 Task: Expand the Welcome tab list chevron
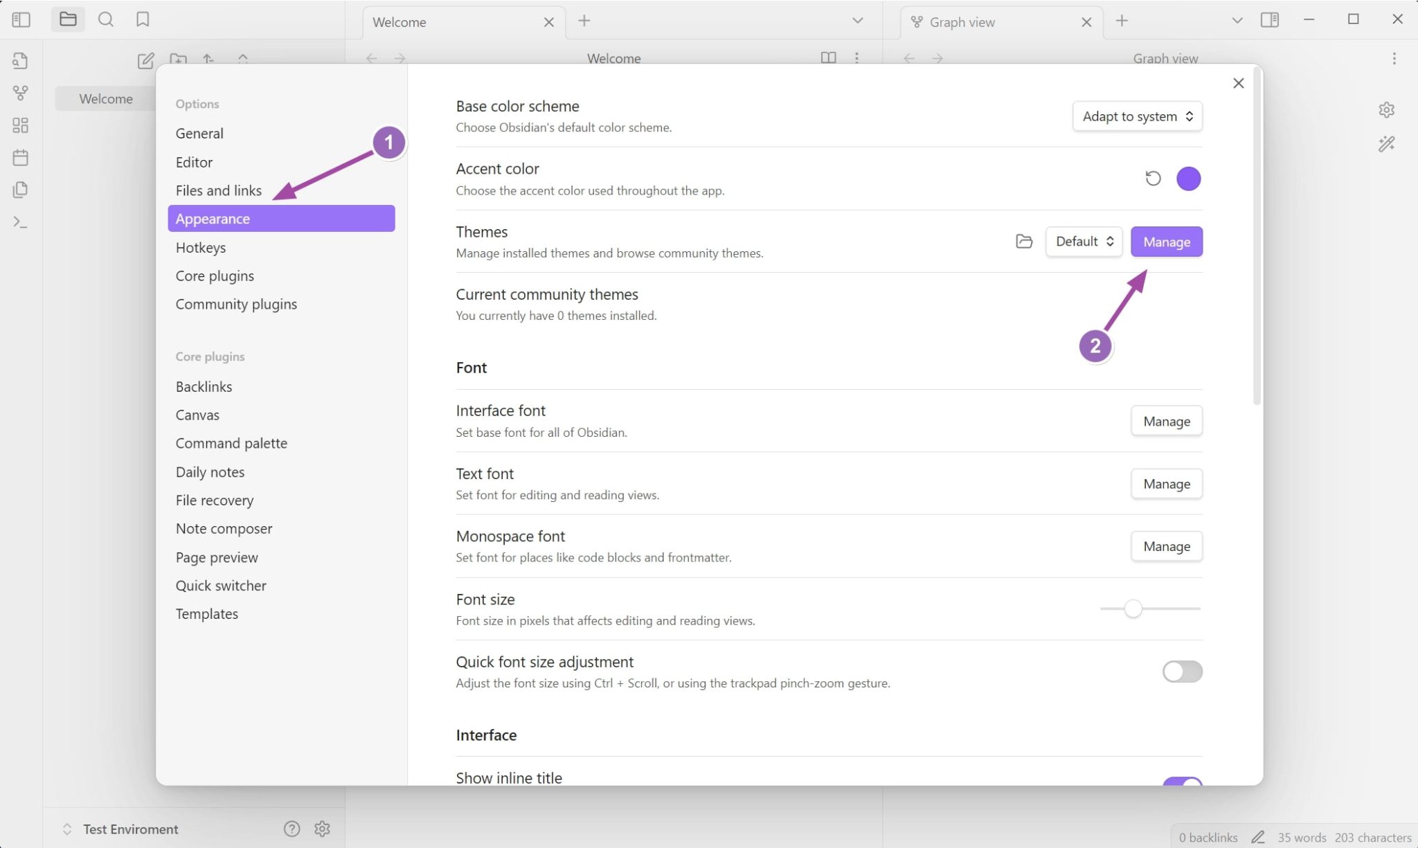tap(857, 21)
